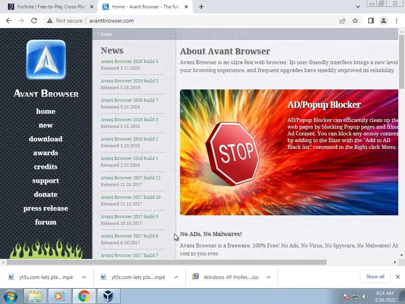Open Chrome's three-dot menu
This screenshot has height=304, width=405.
pyautogui.click(x=396, y=21)
